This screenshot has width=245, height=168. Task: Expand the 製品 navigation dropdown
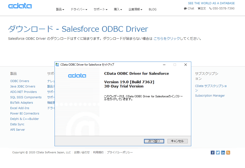(60, 9)
